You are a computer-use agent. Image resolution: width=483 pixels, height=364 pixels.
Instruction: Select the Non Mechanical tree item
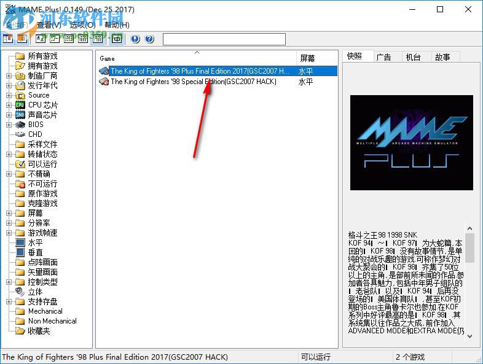coord(52,321)
